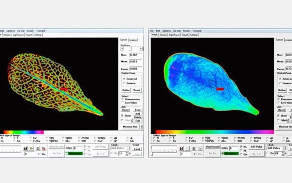Click the save floppy icon in right window
292x183 pixels.
(x=182, y=148)
